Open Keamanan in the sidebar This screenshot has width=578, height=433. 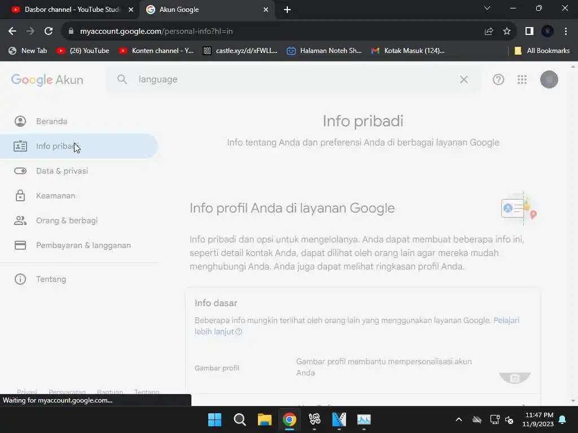79,196
